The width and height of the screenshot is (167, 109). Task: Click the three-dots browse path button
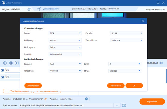pyautogui.click(x=117, y=105)
